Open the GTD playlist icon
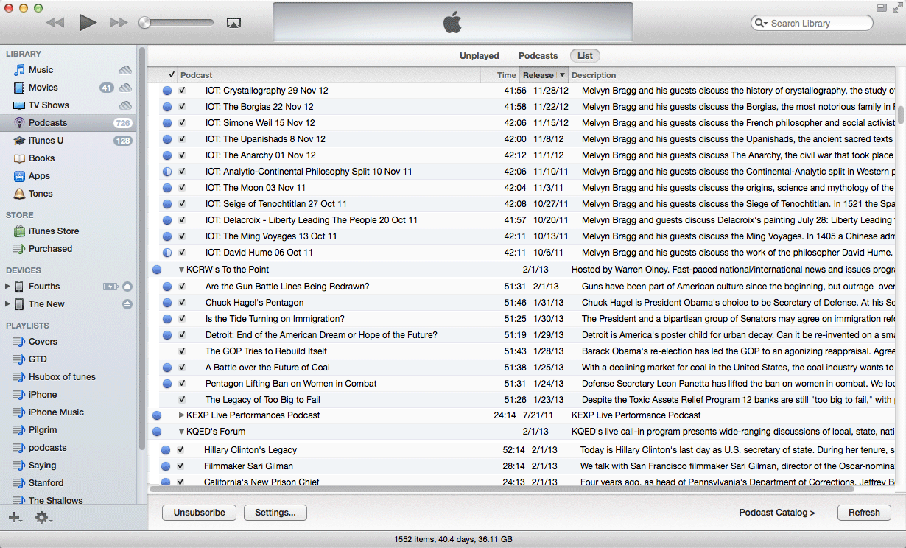This screenshot has height=548, width=906. pos(20,359)
